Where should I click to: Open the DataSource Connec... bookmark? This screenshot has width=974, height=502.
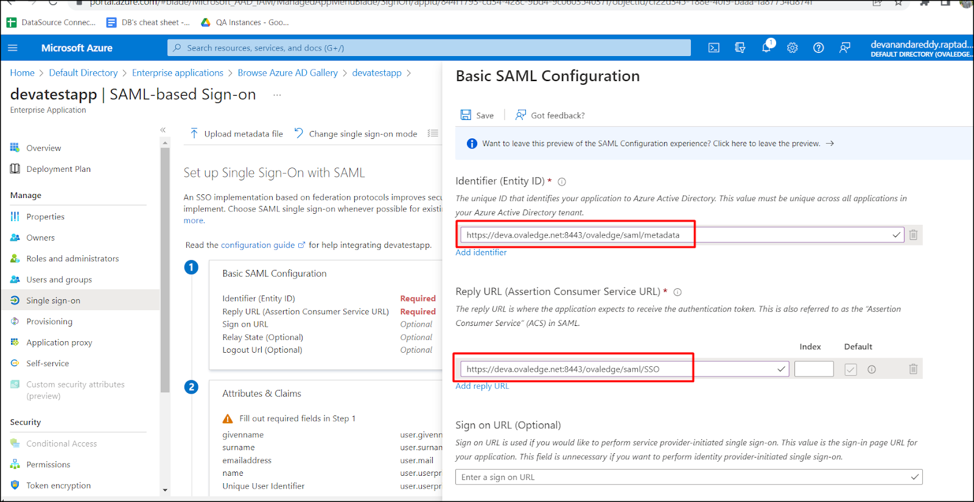coord(51,23)
